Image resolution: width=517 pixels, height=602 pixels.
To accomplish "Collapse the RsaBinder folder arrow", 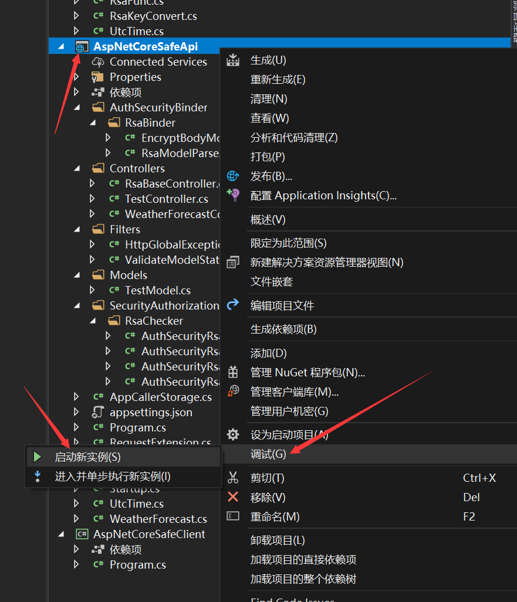I will pyautogui.click(x=93, y=123).
